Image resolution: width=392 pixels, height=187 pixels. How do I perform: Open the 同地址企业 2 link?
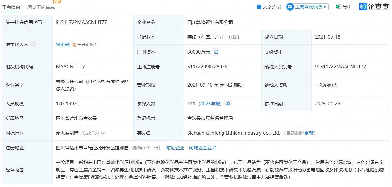pyautogui.click(x=202, y=148)
